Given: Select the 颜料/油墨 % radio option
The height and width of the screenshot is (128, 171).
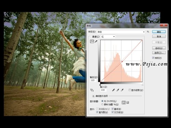Looking at the screenshot, I should [102, 104].
